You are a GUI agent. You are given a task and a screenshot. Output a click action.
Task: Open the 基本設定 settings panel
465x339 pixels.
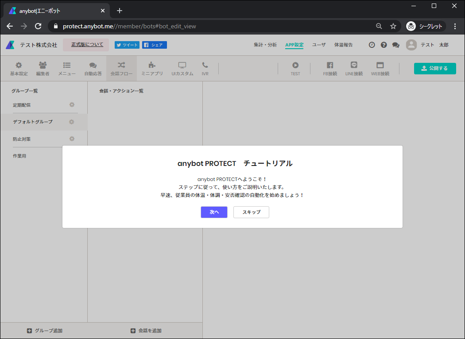(x=18, y=68)
